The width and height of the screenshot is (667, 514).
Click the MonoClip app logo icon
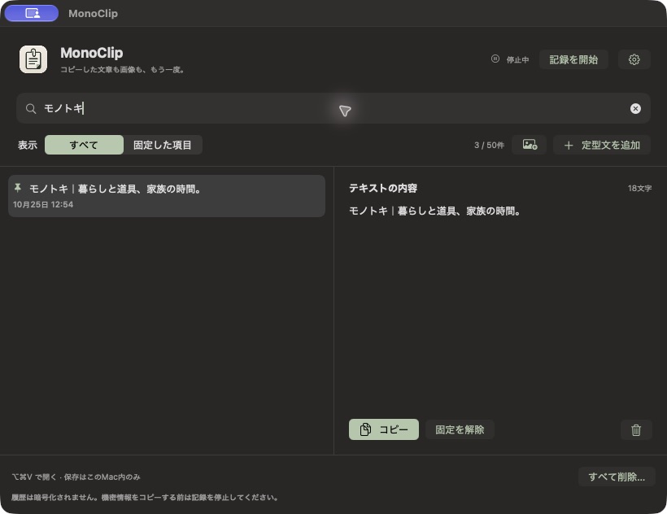pos(33,59)
